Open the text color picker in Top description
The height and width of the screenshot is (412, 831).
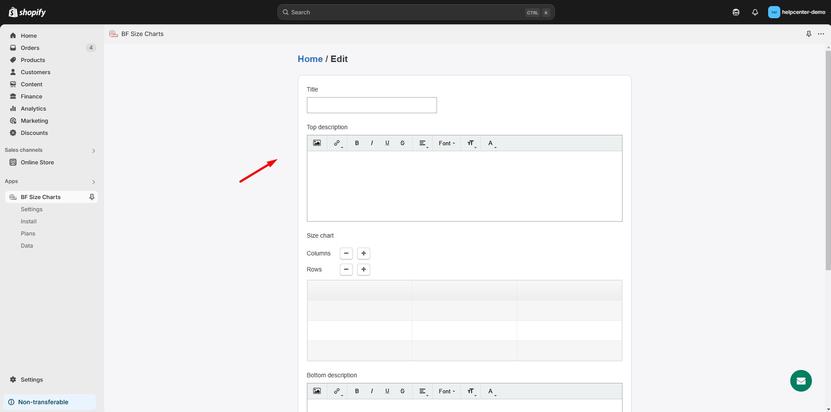click(x=491, y=143)
